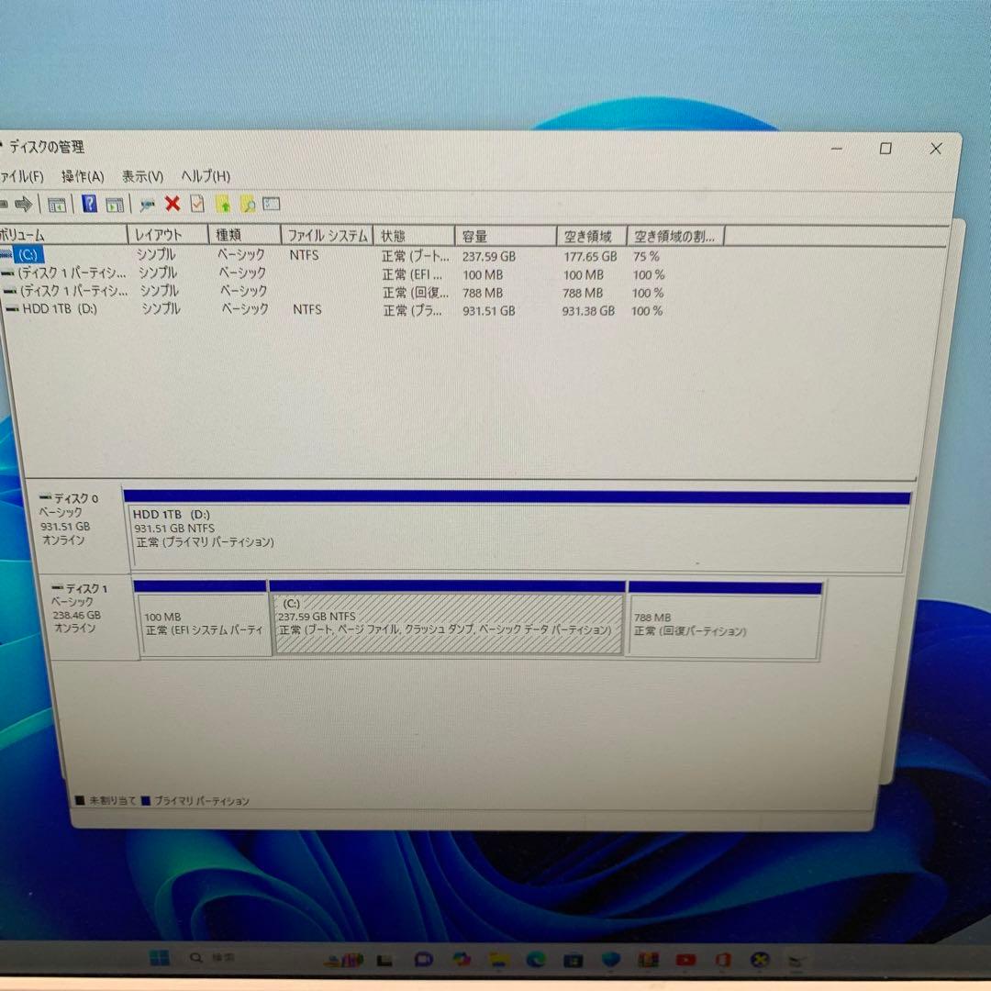Click the yellow folder up toolbar icon

tap(222, 204)
